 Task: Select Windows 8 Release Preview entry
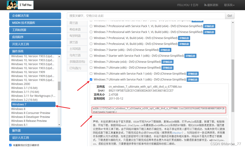point(29,121)
